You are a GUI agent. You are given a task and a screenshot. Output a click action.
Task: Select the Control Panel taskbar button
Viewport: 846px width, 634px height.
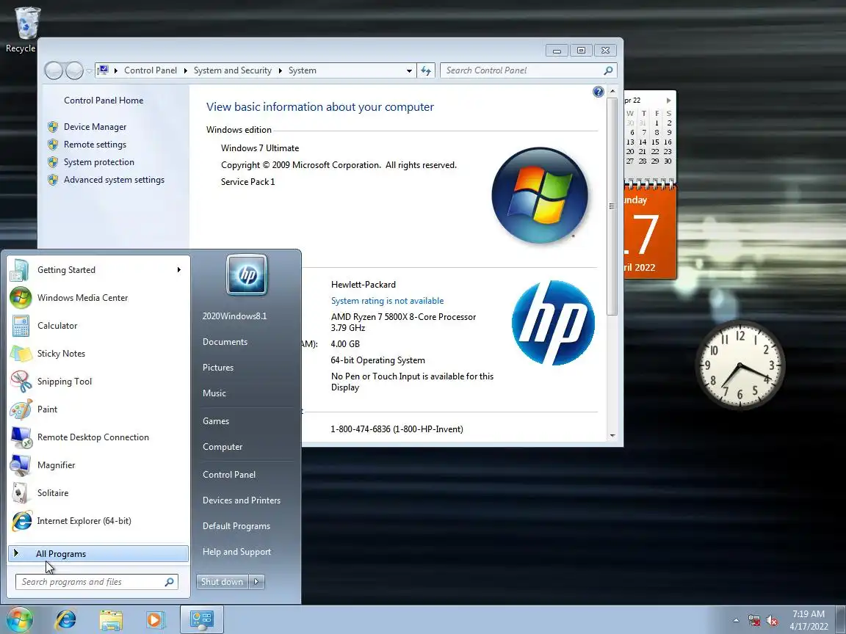[201, 620]
